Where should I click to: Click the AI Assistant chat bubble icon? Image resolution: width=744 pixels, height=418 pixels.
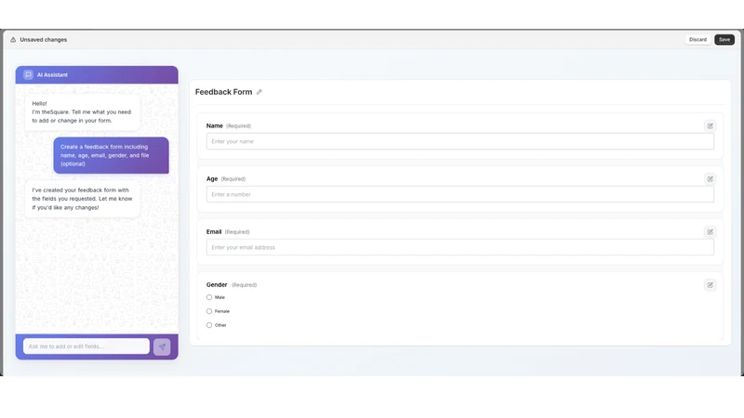click(28, 75)
